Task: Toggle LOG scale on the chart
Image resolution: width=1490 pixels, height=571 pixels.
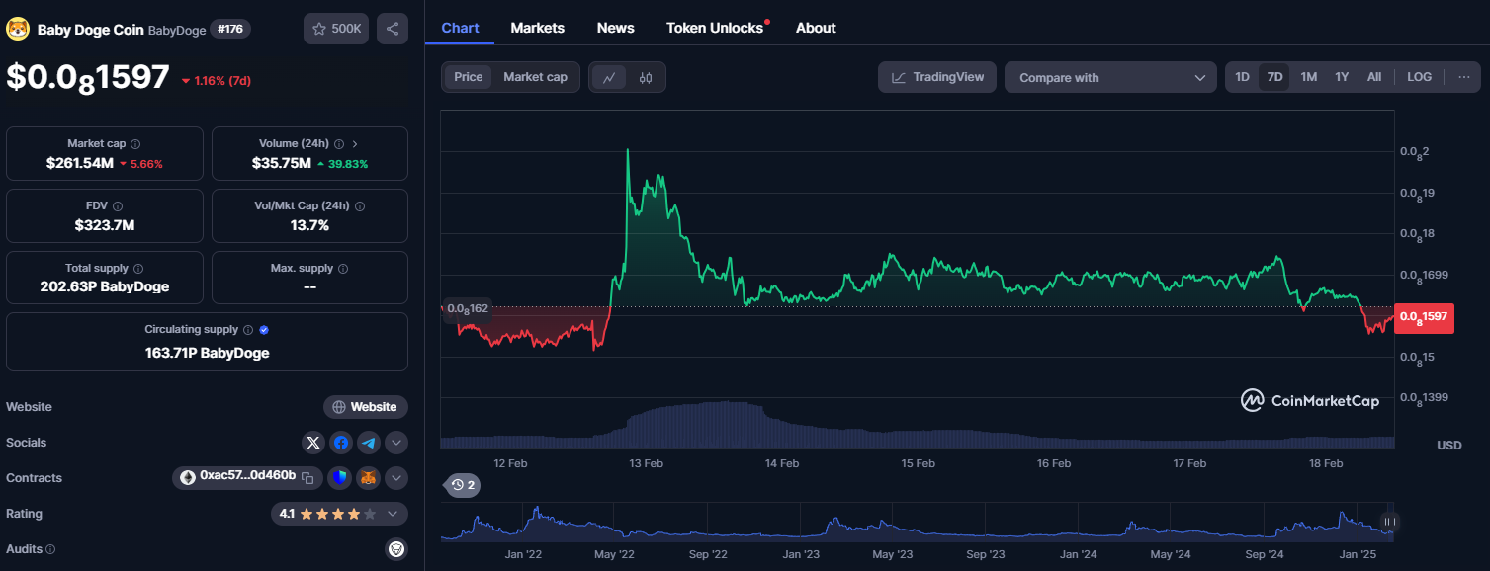Action: tap(1419, 77)
